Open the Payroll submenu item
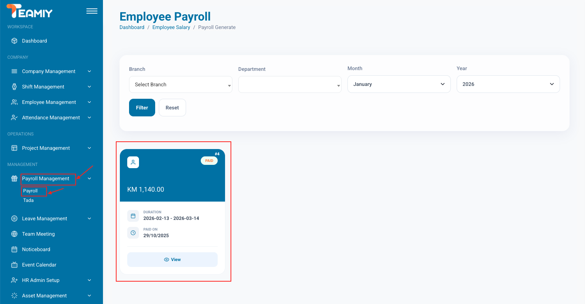 coord(30,191)
